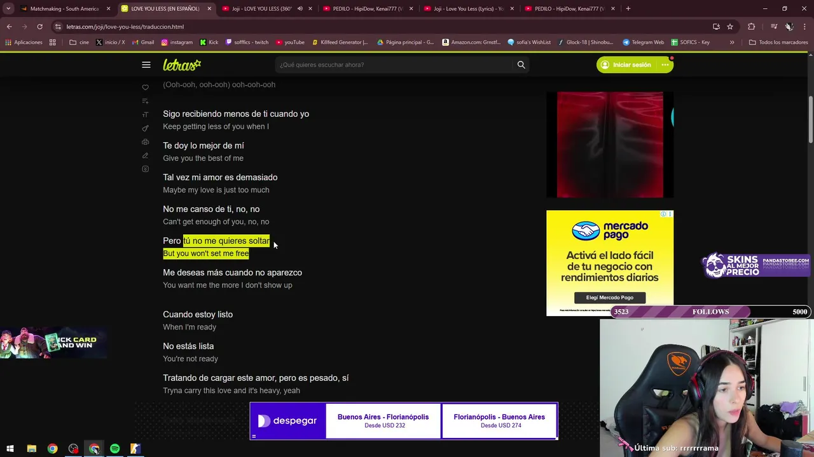Open Todos los marcadores folder

778,43
